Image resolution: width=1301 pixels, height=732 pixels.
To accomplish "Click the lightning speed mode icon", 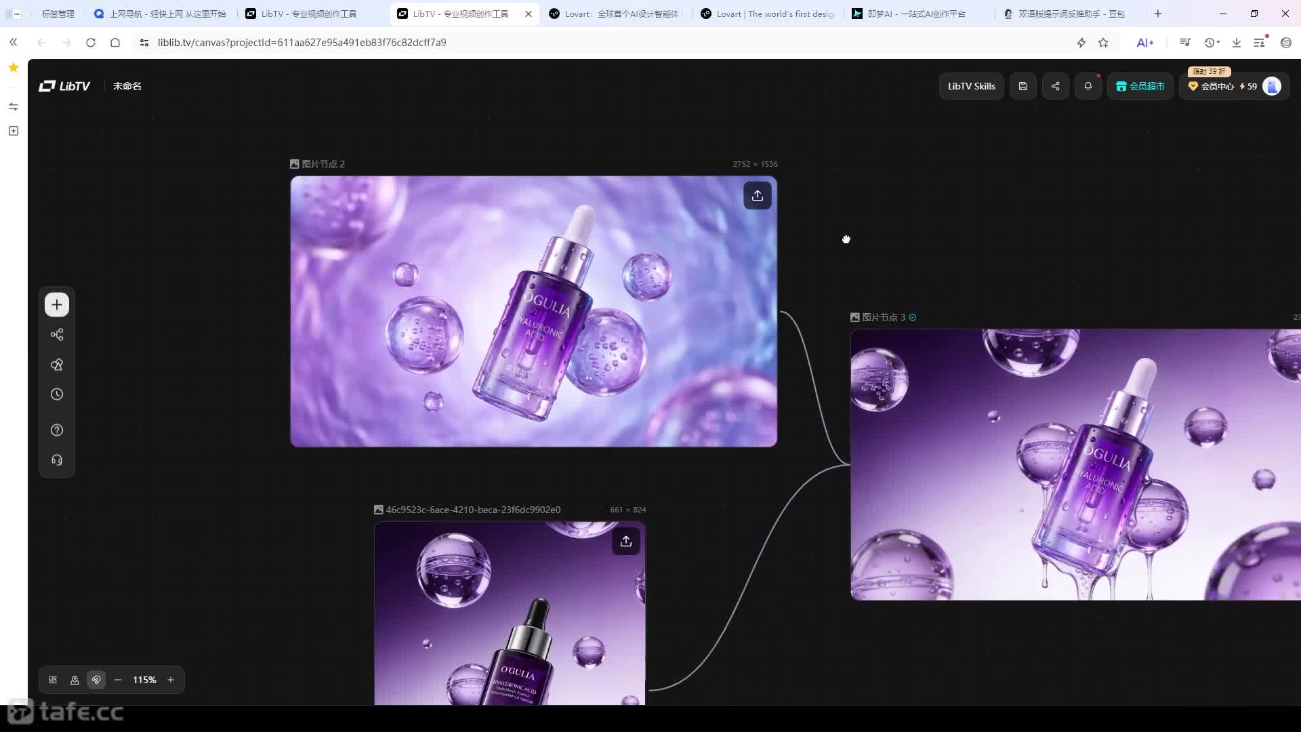I will pos(1081,43).
